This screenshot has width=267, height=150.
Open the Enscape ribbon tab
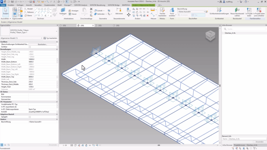click(68, 5)
